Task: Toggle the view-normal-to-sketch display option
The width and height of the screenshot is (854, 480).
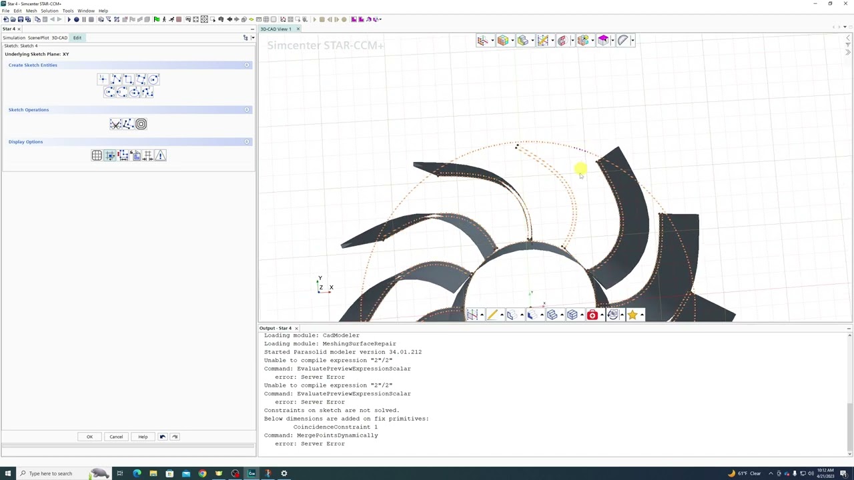Action: [135, 156]
